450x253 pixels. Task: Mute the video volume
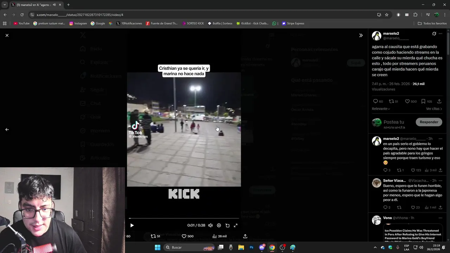coord(210,225)
